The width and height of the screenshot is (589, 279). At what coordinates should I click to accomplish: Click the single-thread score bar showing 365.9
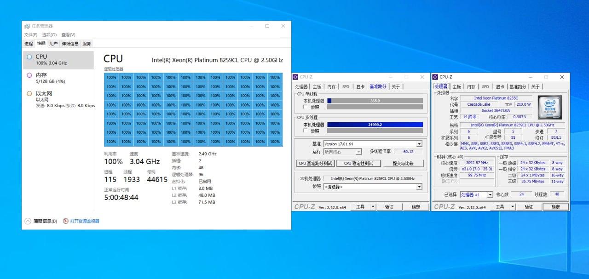pyautogui.click(x=375, y=101)
